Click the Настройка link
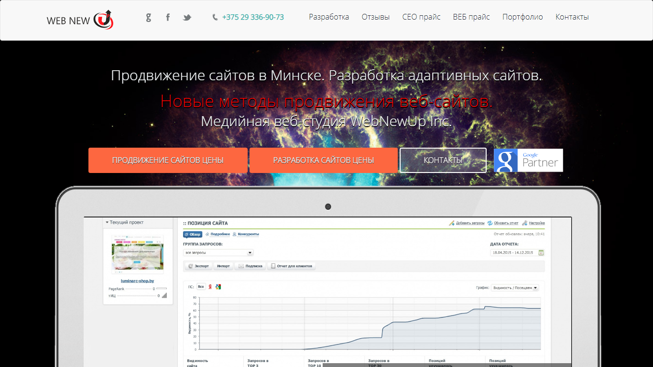Viewport: 653px width, 367px height. tap(537, 223)
